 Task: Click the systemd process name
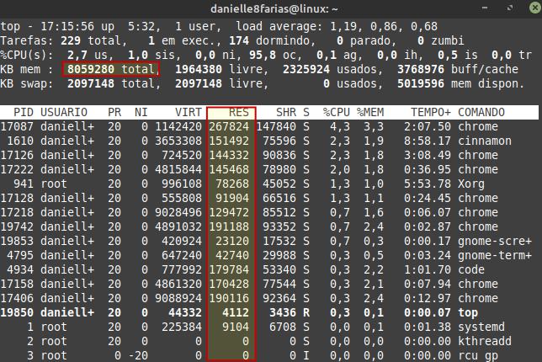(x=481, y=327)
